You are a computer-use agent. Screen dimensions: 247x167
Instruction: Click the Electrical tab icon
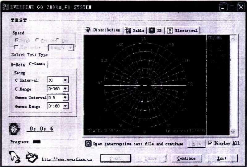tap(170, 31)
